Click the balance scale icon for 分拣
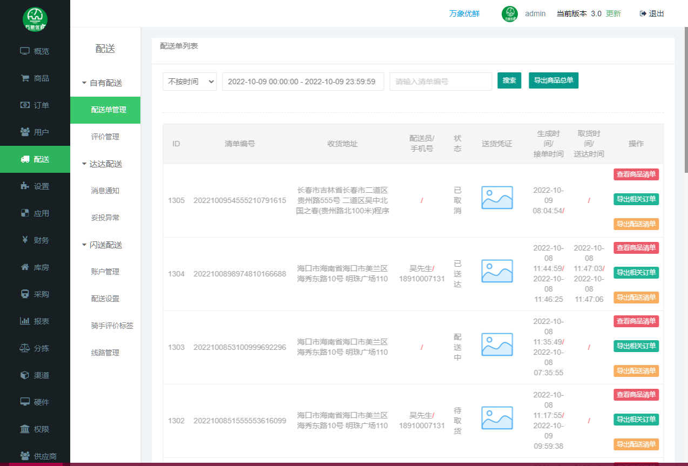This screenshot has height=466, width=688. tap(25, 348)
